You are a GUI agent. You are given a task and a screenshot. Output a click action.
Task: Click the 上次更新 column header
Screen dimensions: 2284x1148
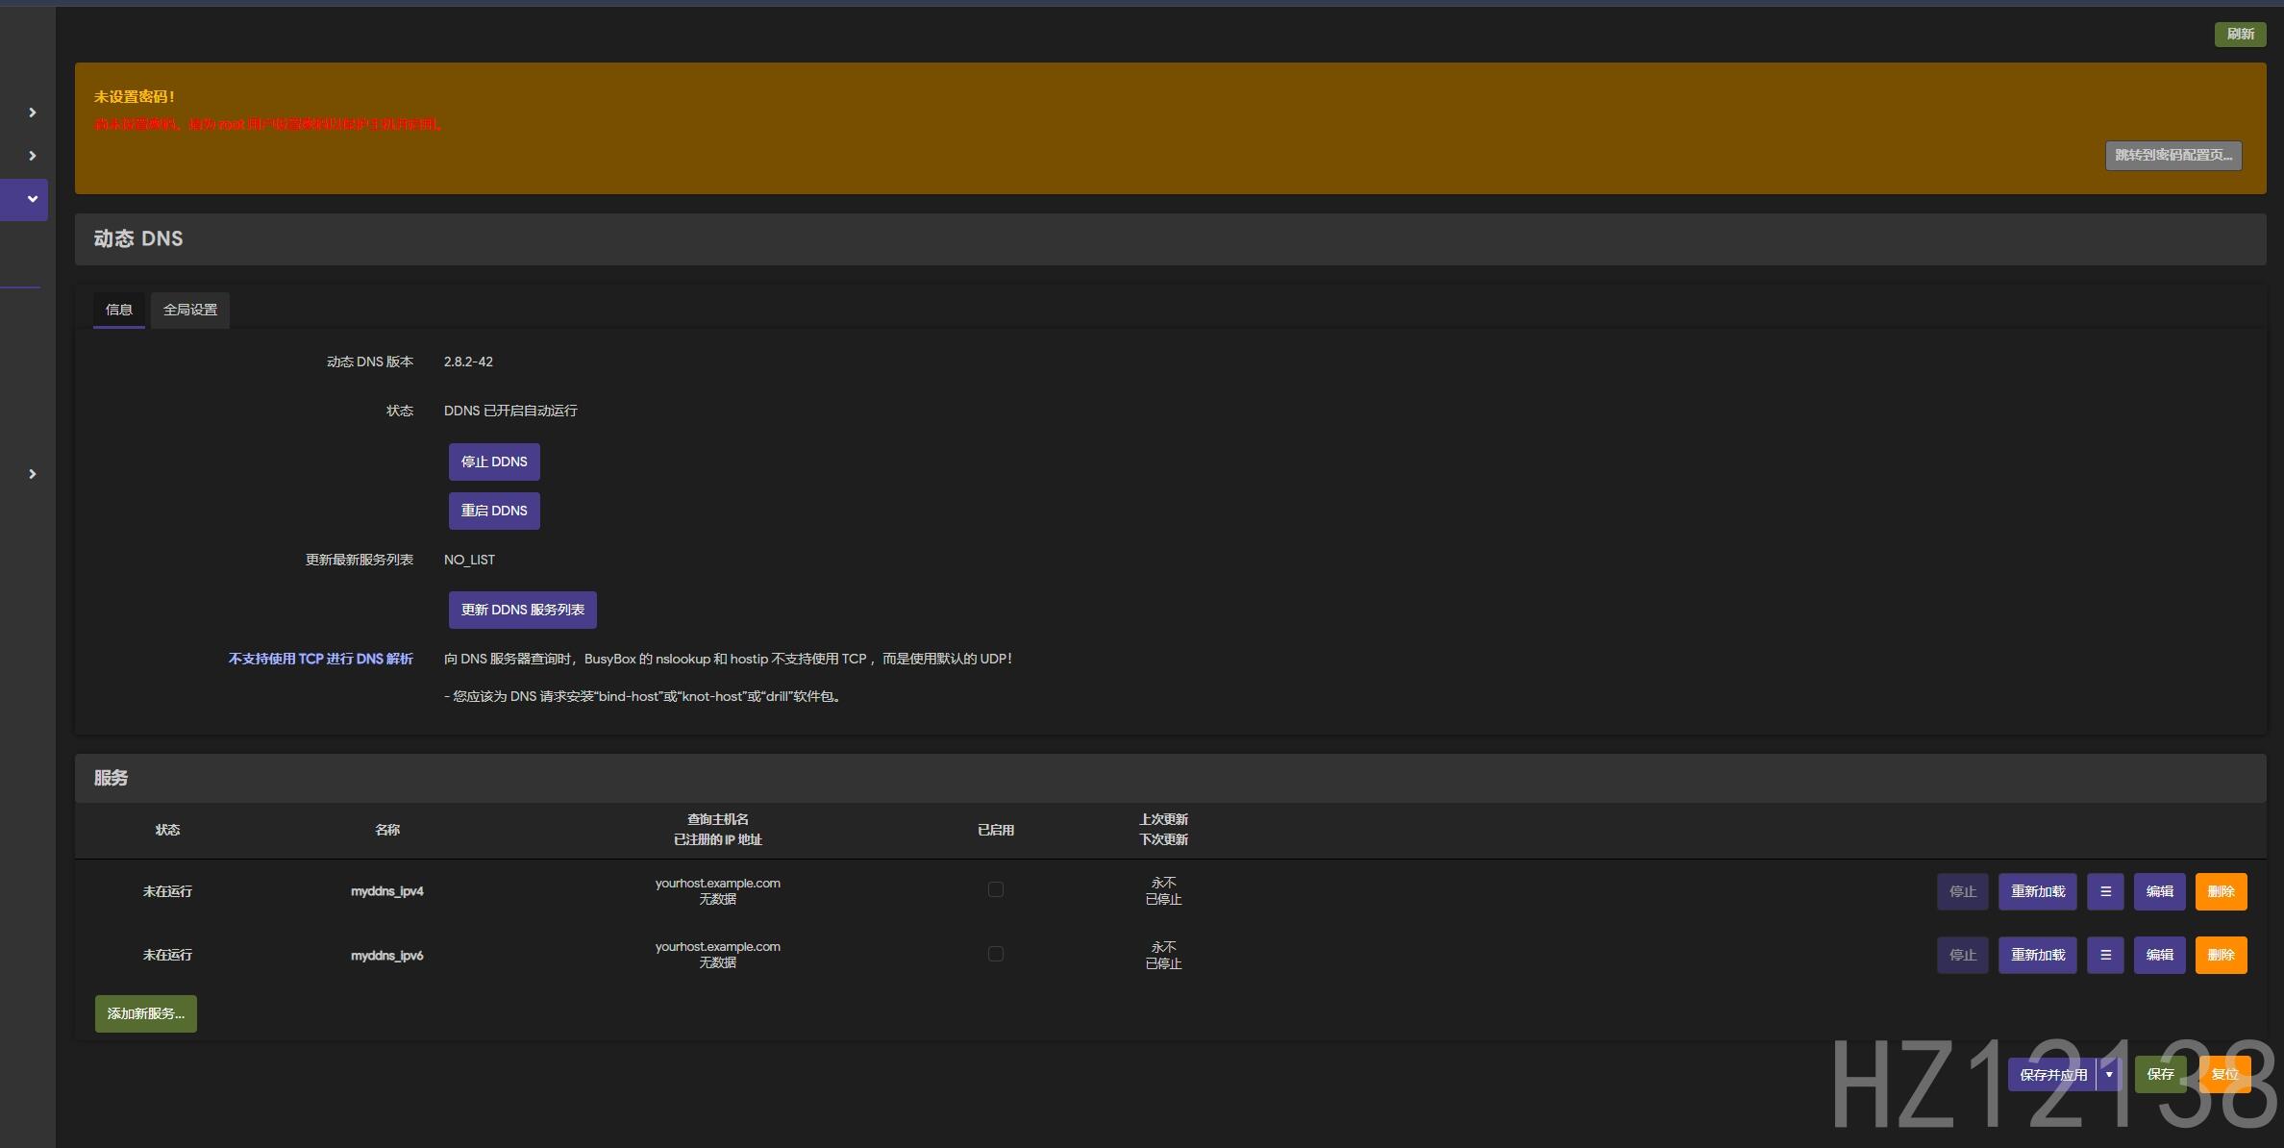pos(1164,819)
